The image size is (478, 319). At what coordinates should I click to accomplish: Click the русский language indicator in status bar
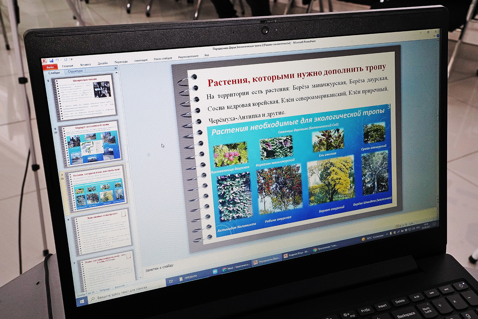(120, 286)
